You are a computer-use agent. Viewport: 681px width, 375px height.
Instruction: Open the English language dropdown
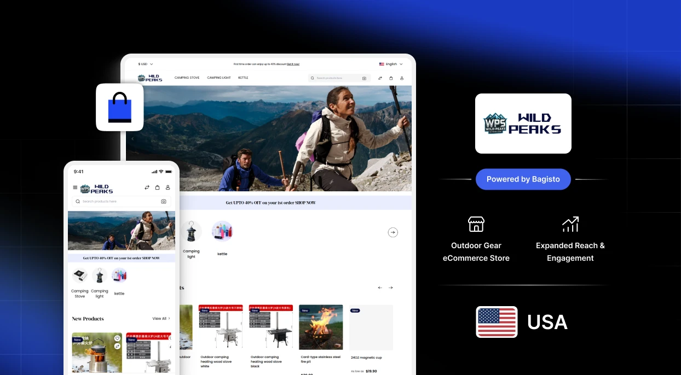pos(391,64)
